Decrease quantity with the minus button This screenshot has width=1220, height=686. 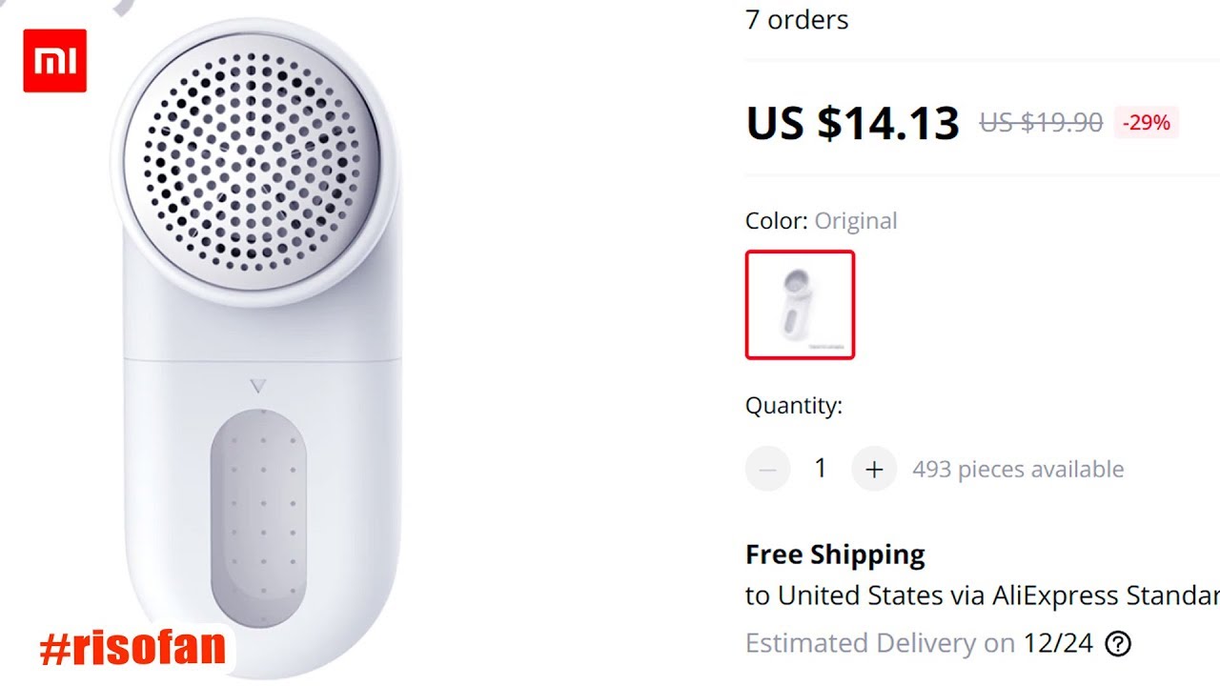point(768,469)
